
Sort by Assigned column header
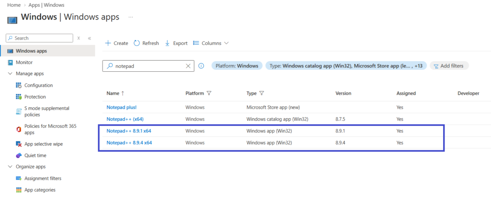point(406,93)
